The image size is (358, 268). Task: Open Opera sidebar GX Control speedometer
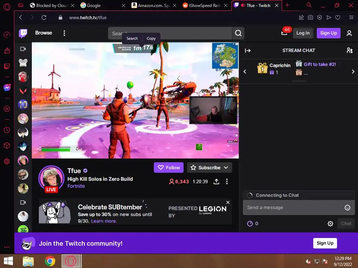click(7, 35)
